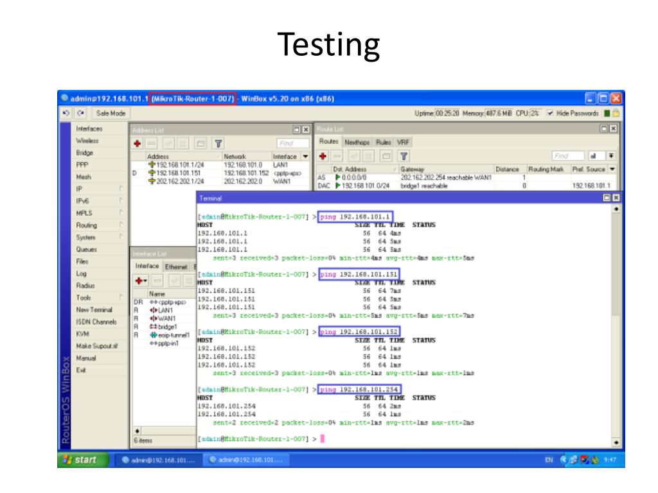Switch to the Rules tab in Route List

tap(383, 142)
